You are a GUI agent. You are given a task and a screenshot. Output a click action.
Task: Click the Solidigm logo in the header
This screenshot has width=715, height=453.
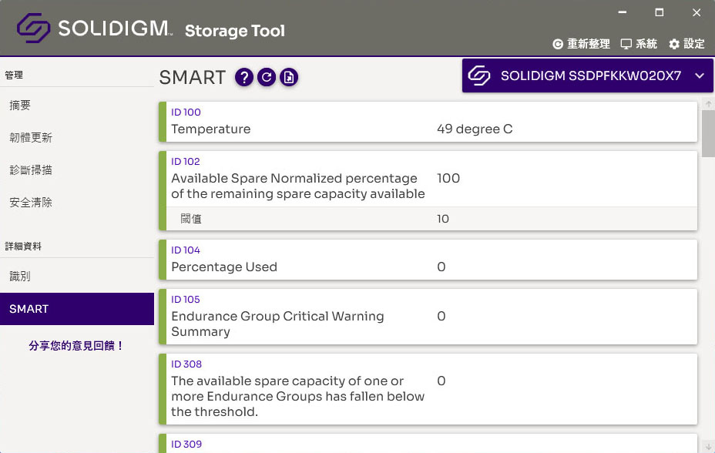pyautogui.click(x=33, y=29)
